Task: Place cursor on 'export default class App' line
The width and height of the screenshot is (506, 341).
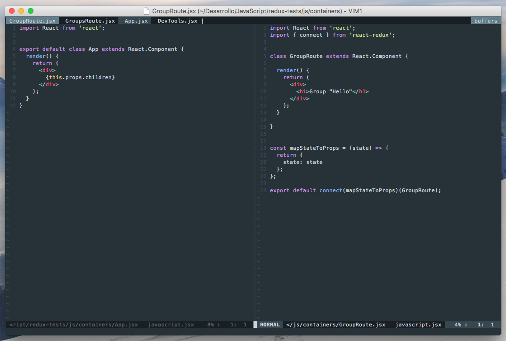Action: pos(101,49)
